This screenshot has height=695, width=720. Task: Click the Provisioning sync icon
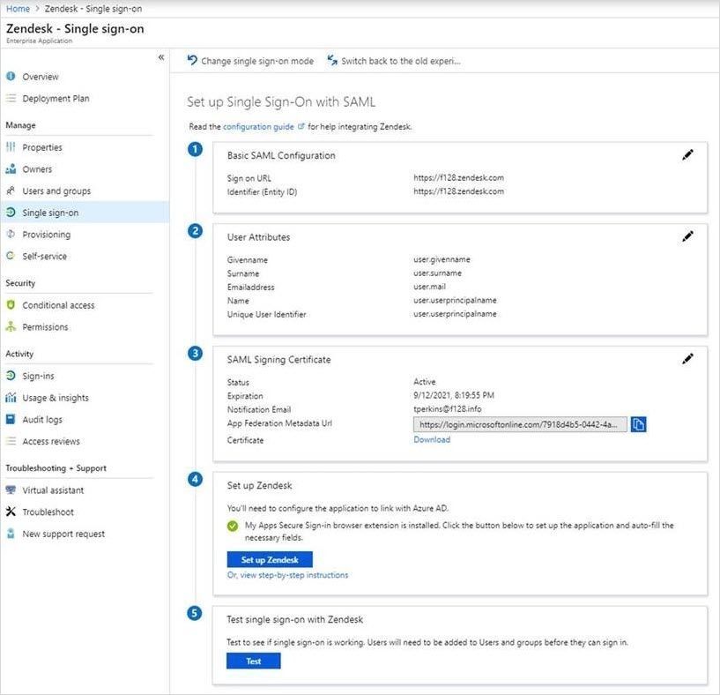click(11, 234)
